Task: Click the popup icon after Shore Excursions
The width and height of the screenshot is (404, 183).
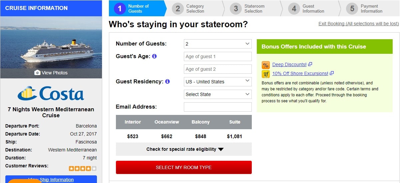Action: [332, 73]
